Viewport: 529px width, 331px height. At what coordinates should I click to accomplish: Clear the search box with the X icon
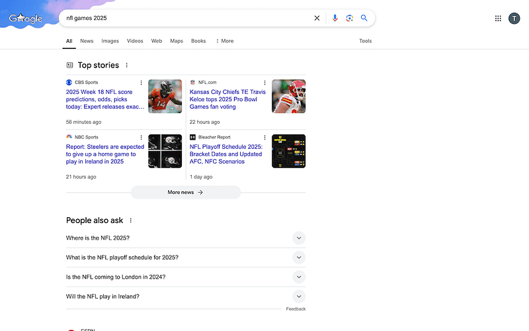[x=317, y=19]
